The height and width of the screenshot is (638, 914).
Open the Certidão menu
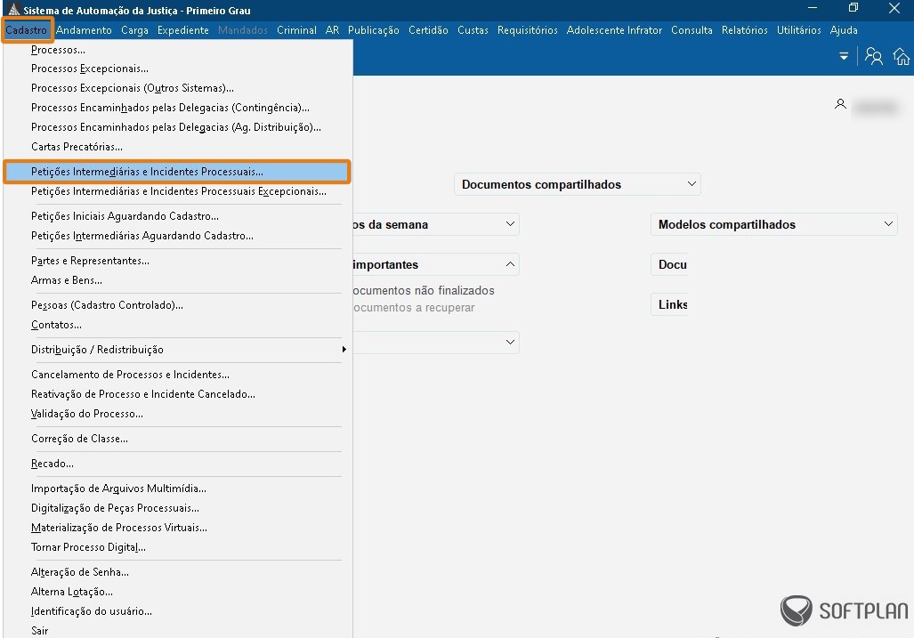(428, 30)
